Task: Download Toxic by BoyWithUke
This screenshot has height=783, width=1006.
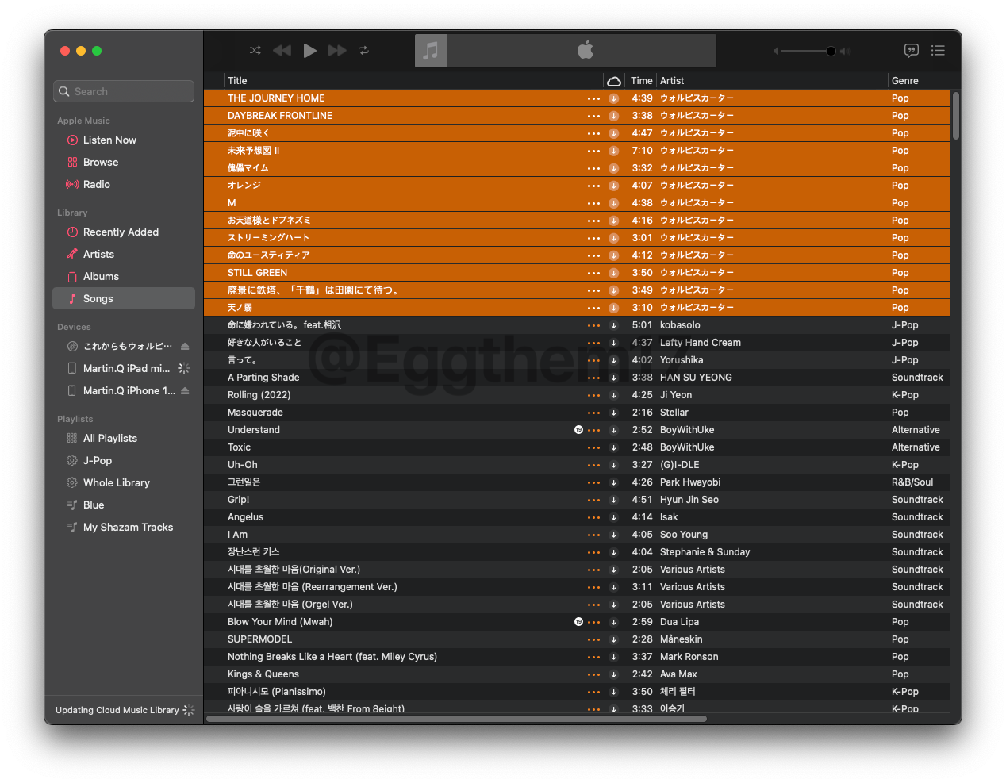Action: pyautogui.click(x=613, y=447)
